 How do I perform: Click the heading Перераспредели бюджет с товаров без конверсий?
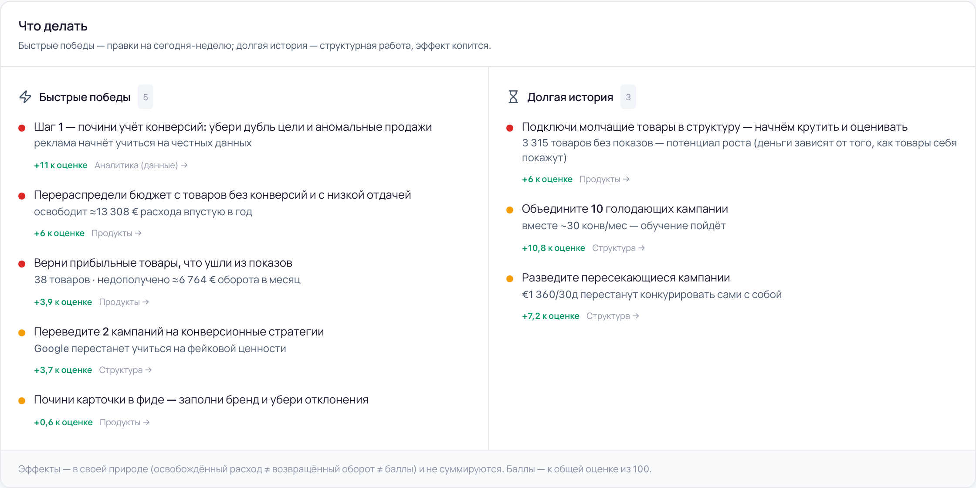click(223, 195)
